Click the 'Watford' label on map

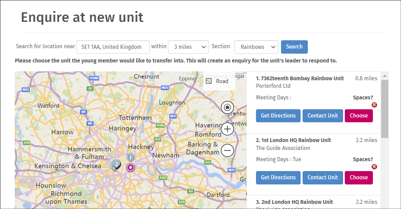tap(48, 105)
